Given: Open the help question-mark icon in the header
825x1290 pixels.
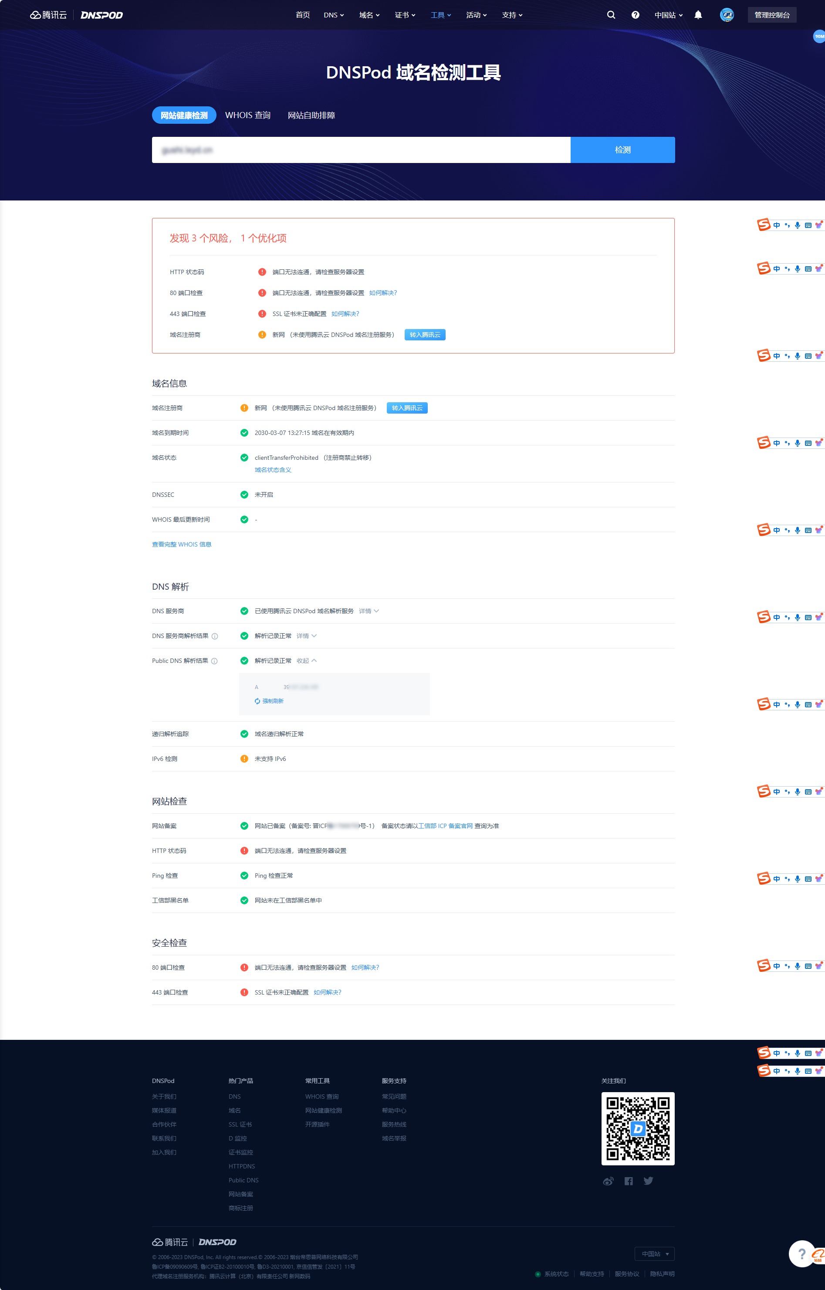Looking at the screenshot, I should pos(636,15).
